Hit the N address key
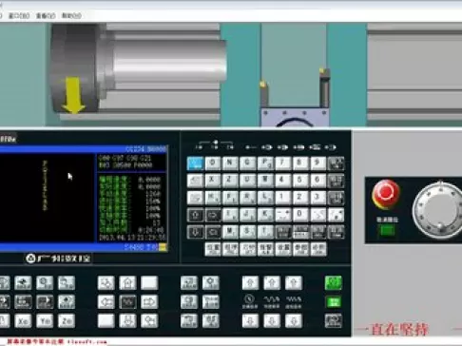 [230, 163]
